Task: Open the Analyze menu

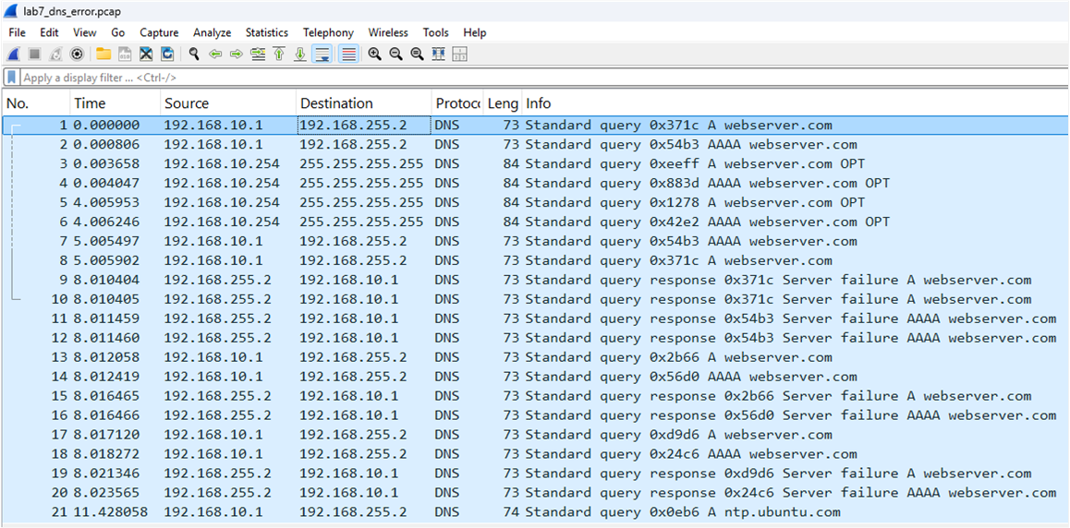Action: tap(212, 32)
